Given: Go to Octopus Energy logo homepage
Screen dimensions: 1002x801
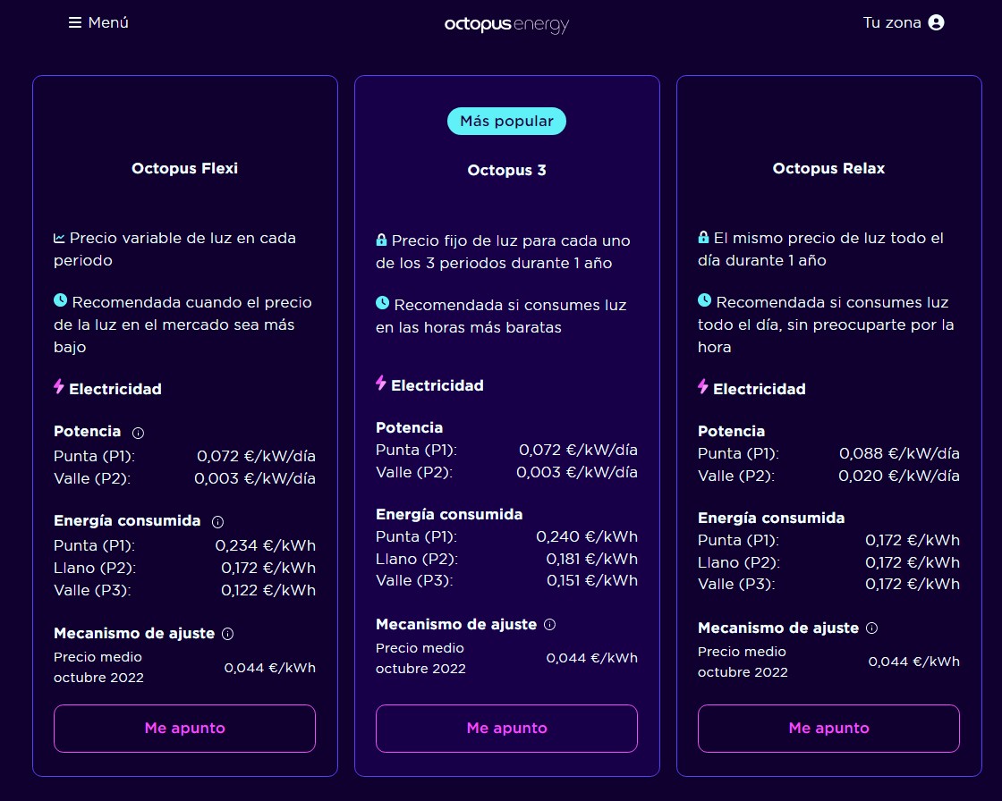Looking at the screenshot, I should (x=506, y=24).
